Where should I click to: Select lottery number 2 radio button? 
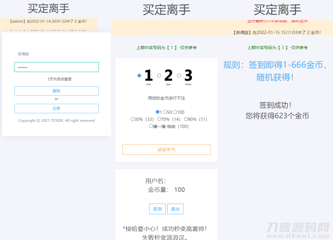pos(159,75)
